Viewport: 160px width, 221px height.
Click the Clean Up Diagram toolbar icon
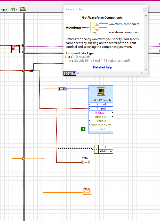point(23,9)
